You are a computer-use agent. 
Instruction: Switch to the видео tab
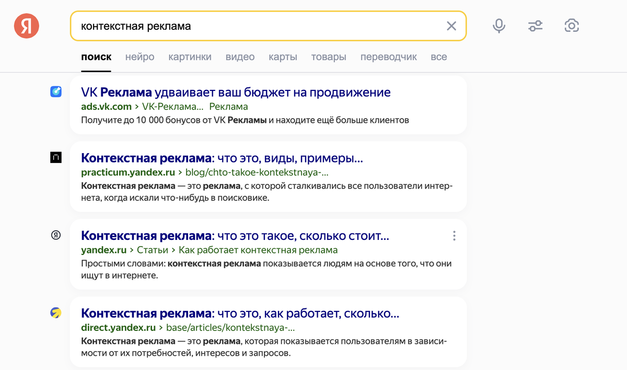[240, 57]
